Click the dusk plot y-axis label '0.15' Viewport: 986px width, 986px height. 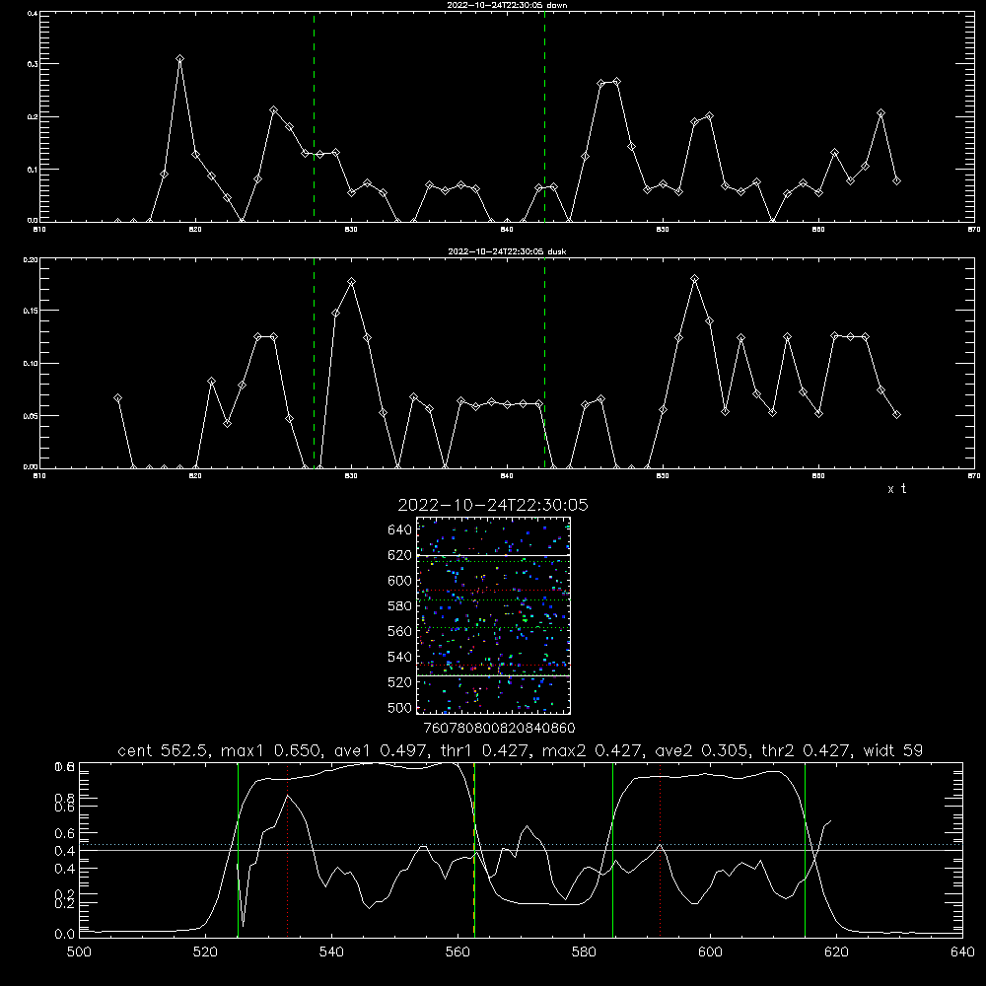(31, 311)
